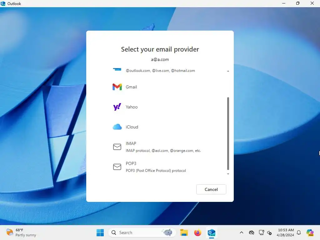The image size is (320, 240).
Task: Select the iCloud cloud icon
Action: [117, 127]
